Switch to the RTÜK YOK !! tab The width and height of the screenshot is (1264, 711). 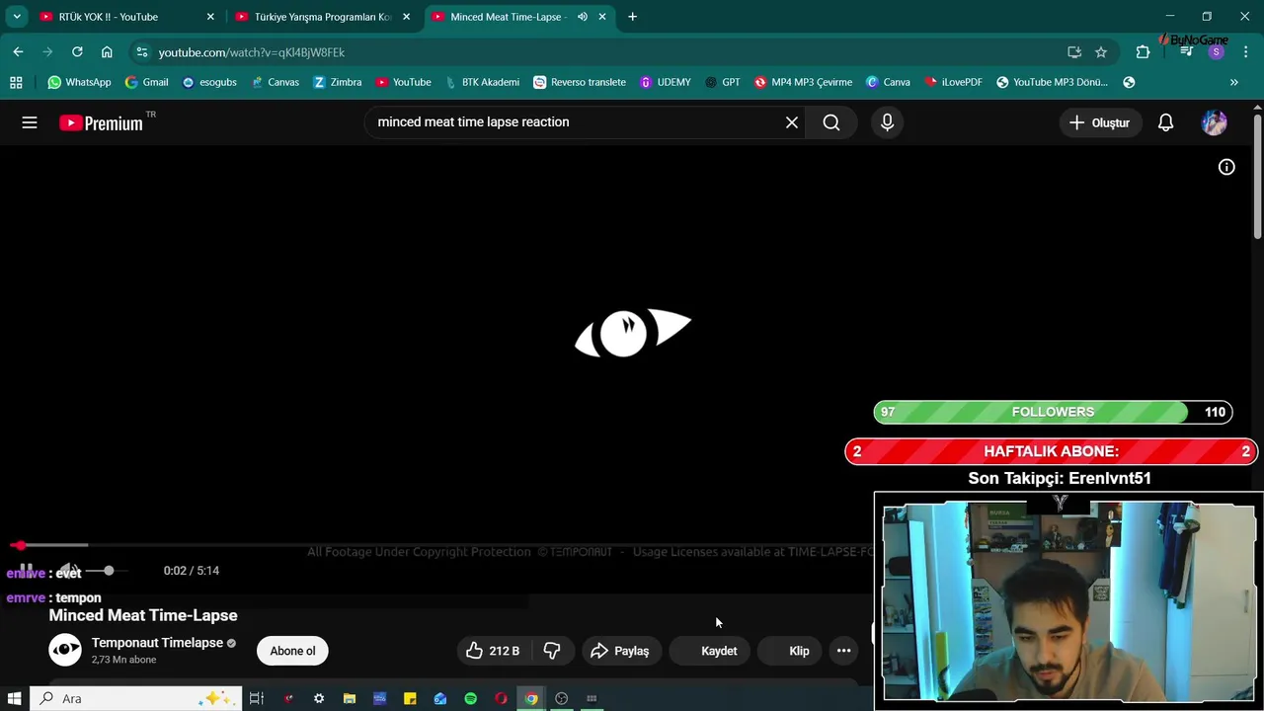(x=125, y=17)
